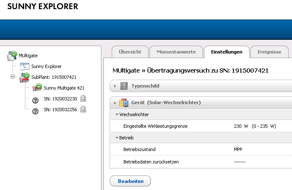
Task: Collapse the Gerät (Solar-Wechselrichter) section arrow
Action: tap(115, 103)
